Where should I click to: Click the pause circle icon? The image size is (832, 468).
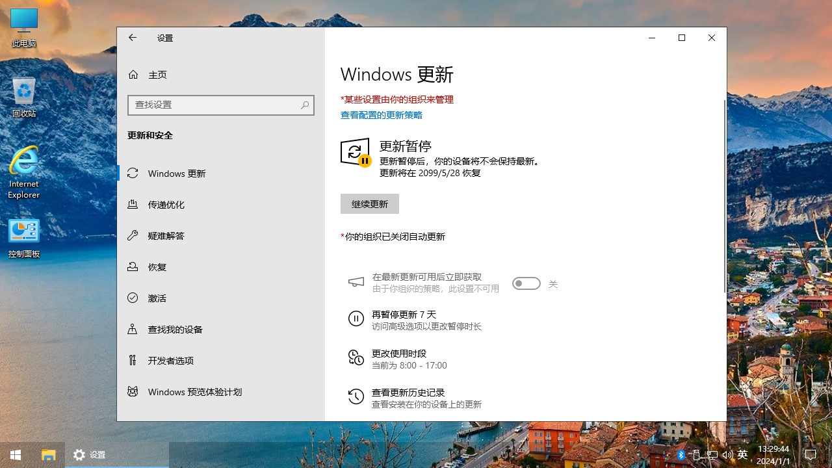pos(356,318)
